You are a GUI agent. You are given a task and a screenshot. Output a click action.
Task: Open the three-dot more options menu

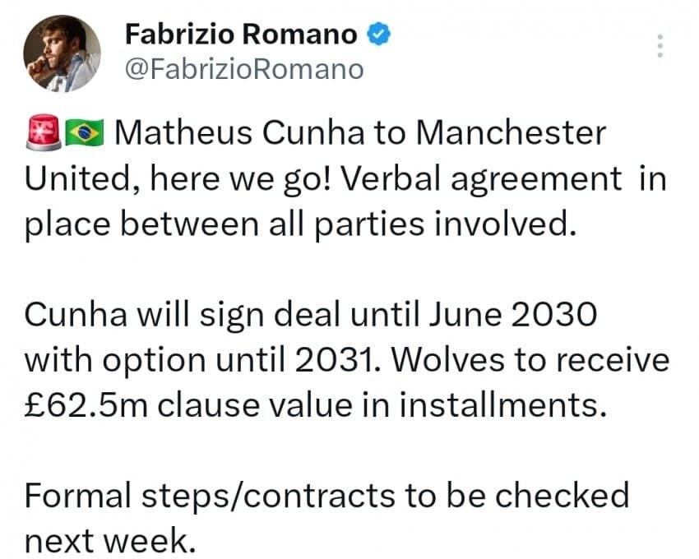(x=659, y=45)
